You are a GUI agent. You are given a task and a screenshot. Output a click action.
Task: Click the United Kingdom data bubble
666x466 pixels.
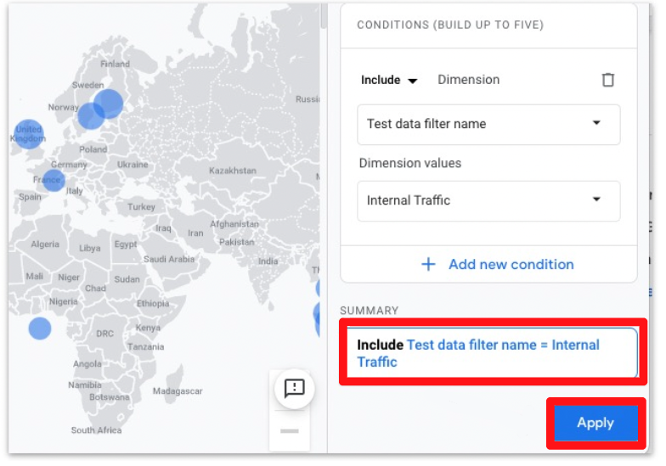(x=28, y=134)
